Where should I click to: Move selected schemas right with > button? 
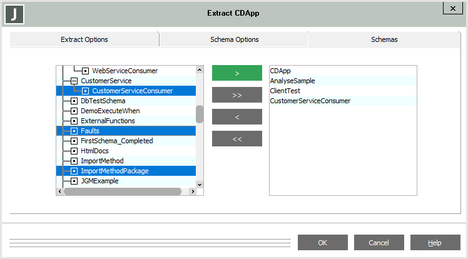237,73
